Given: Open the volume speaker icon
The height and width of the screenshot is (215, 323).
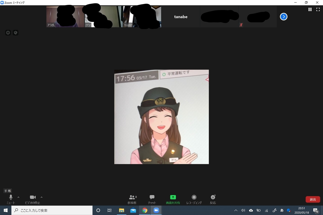Looking at the screenshot, I should tap(243, 210).
